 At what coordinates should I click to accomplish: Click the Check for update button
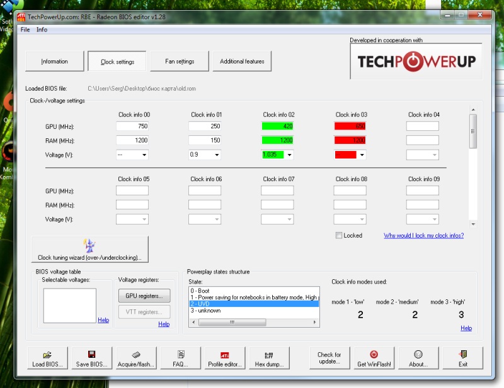pyautogui.click(x=329, y=358)
